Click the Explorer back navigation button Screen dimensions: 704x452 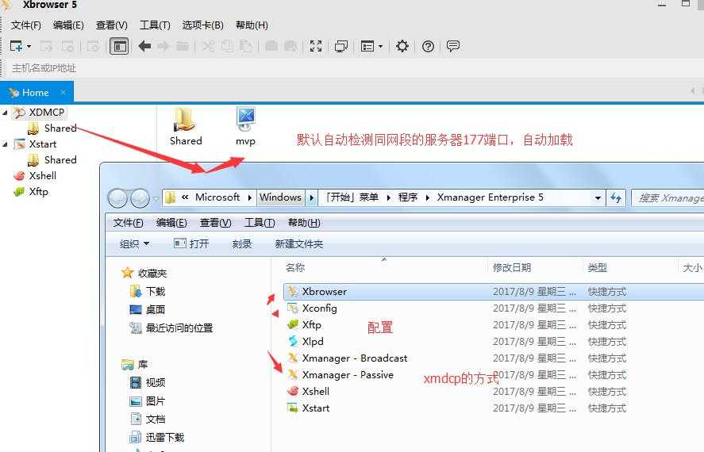[118, 198]
